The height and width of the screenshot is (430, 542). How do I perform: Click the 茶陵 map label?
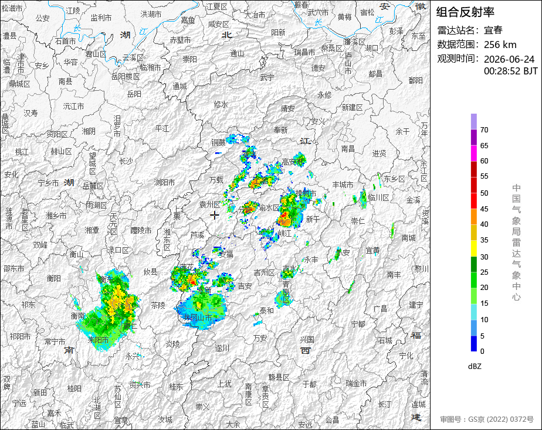(x=158, y=305)
